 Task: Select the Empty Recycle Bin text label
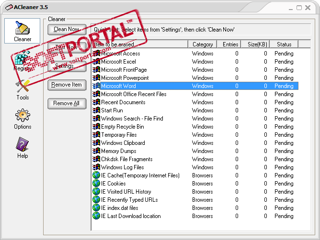tap(123, 127)
